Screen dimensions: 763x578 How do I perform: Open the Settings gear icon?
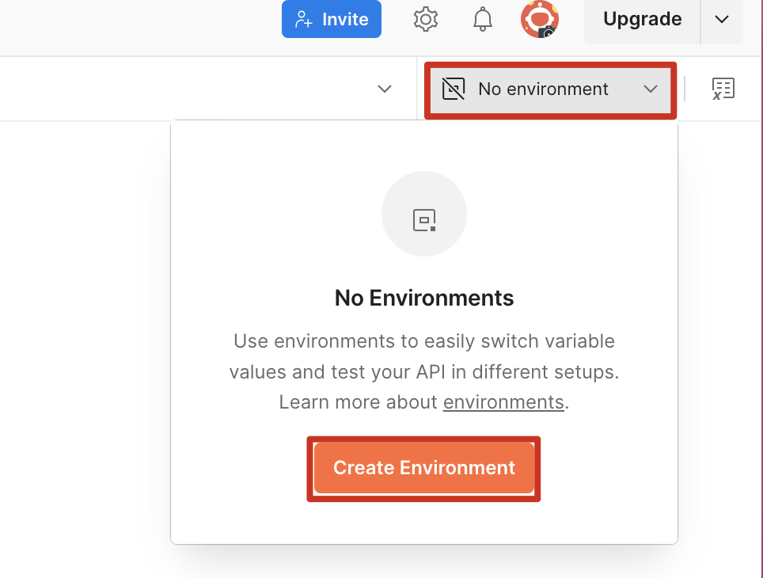coord(426,20)
